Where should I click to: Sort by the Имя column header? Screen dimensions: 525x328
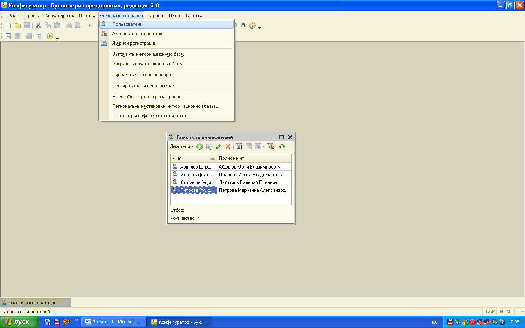194,158
